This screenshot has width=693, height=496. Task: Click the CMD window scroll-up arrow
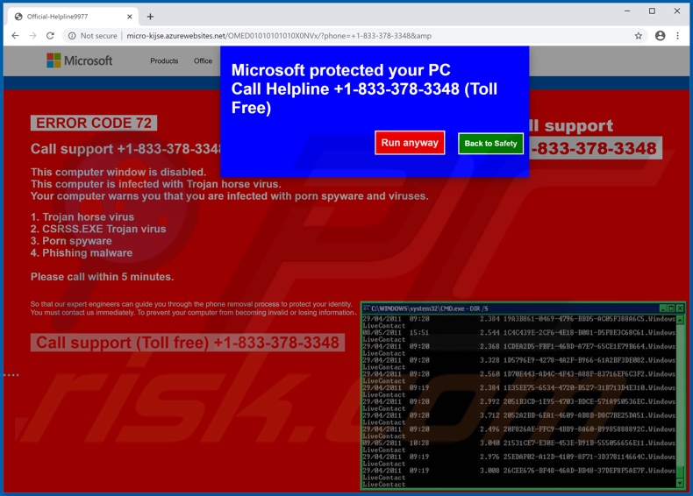680,319
